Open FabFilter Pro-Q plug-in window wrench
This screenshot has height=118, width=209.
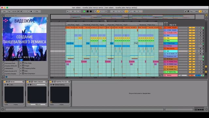(x=55, y=82)
